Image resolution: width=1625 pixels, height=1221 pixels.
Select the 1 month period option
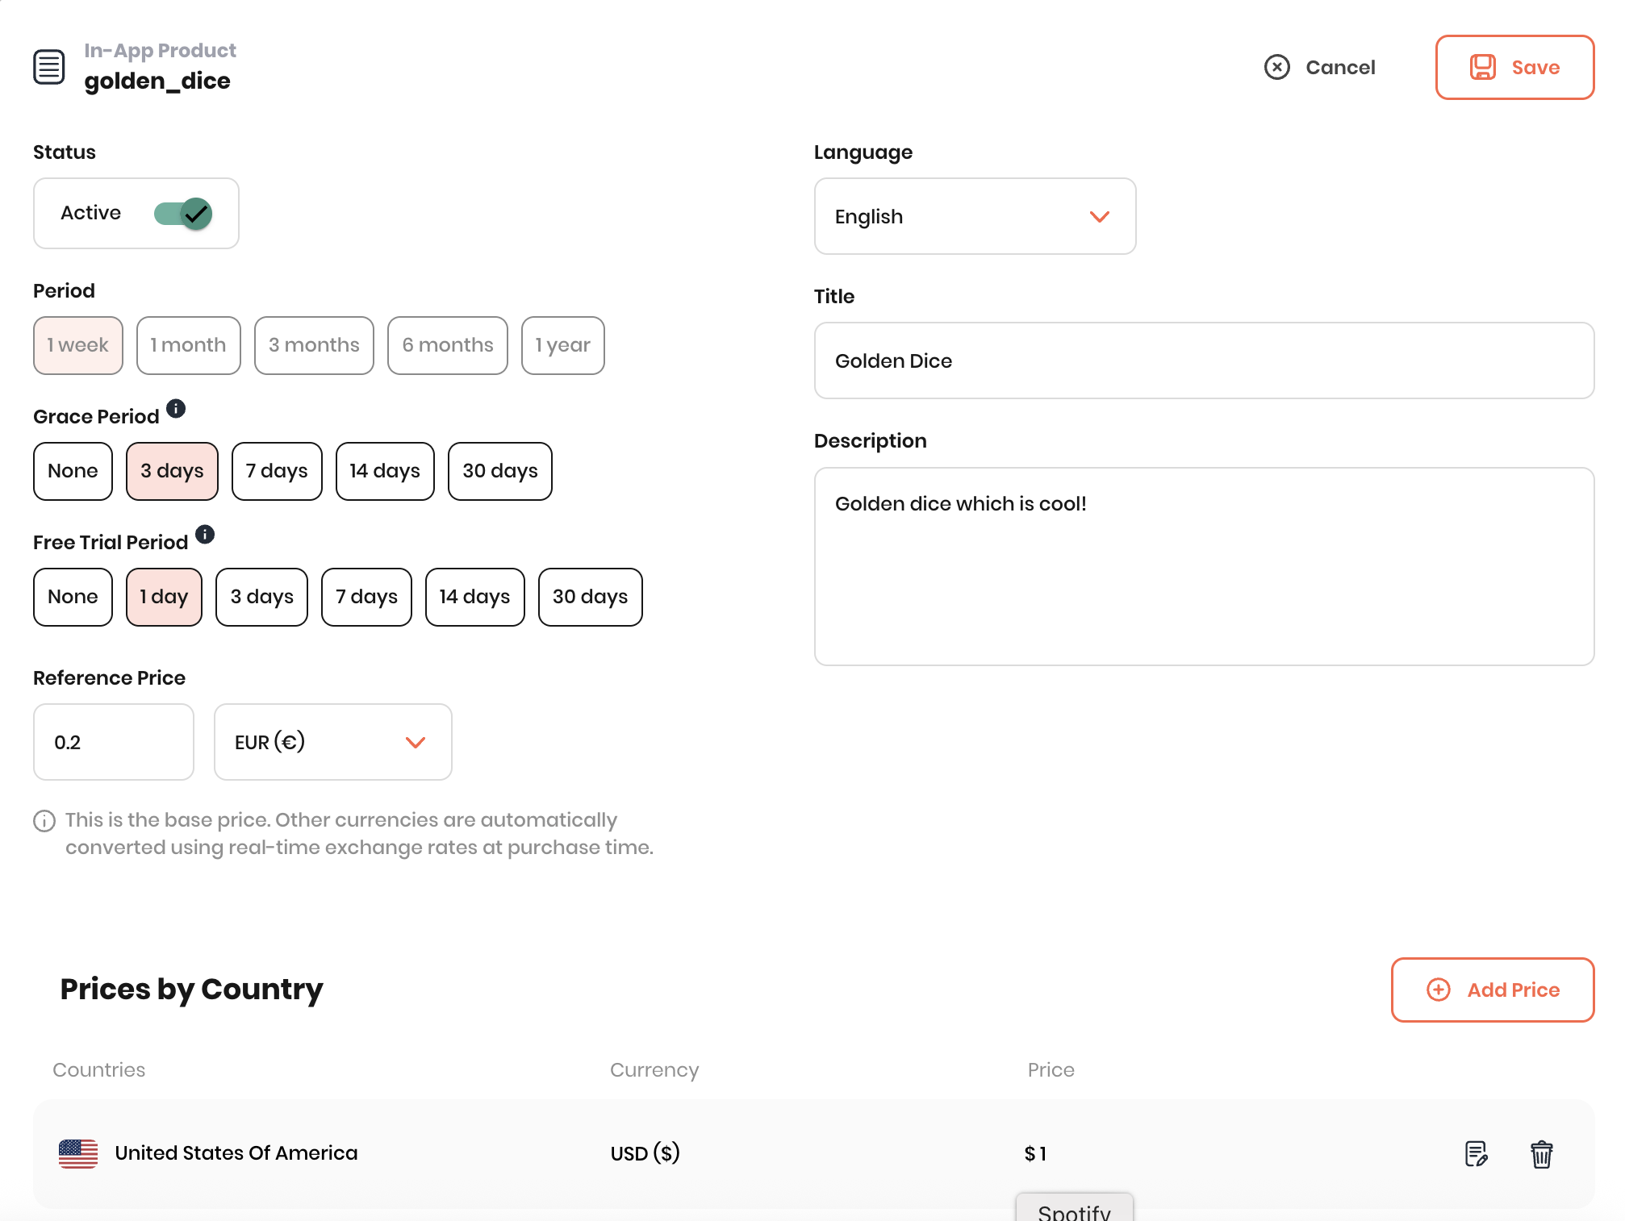[x=188, y=345]
